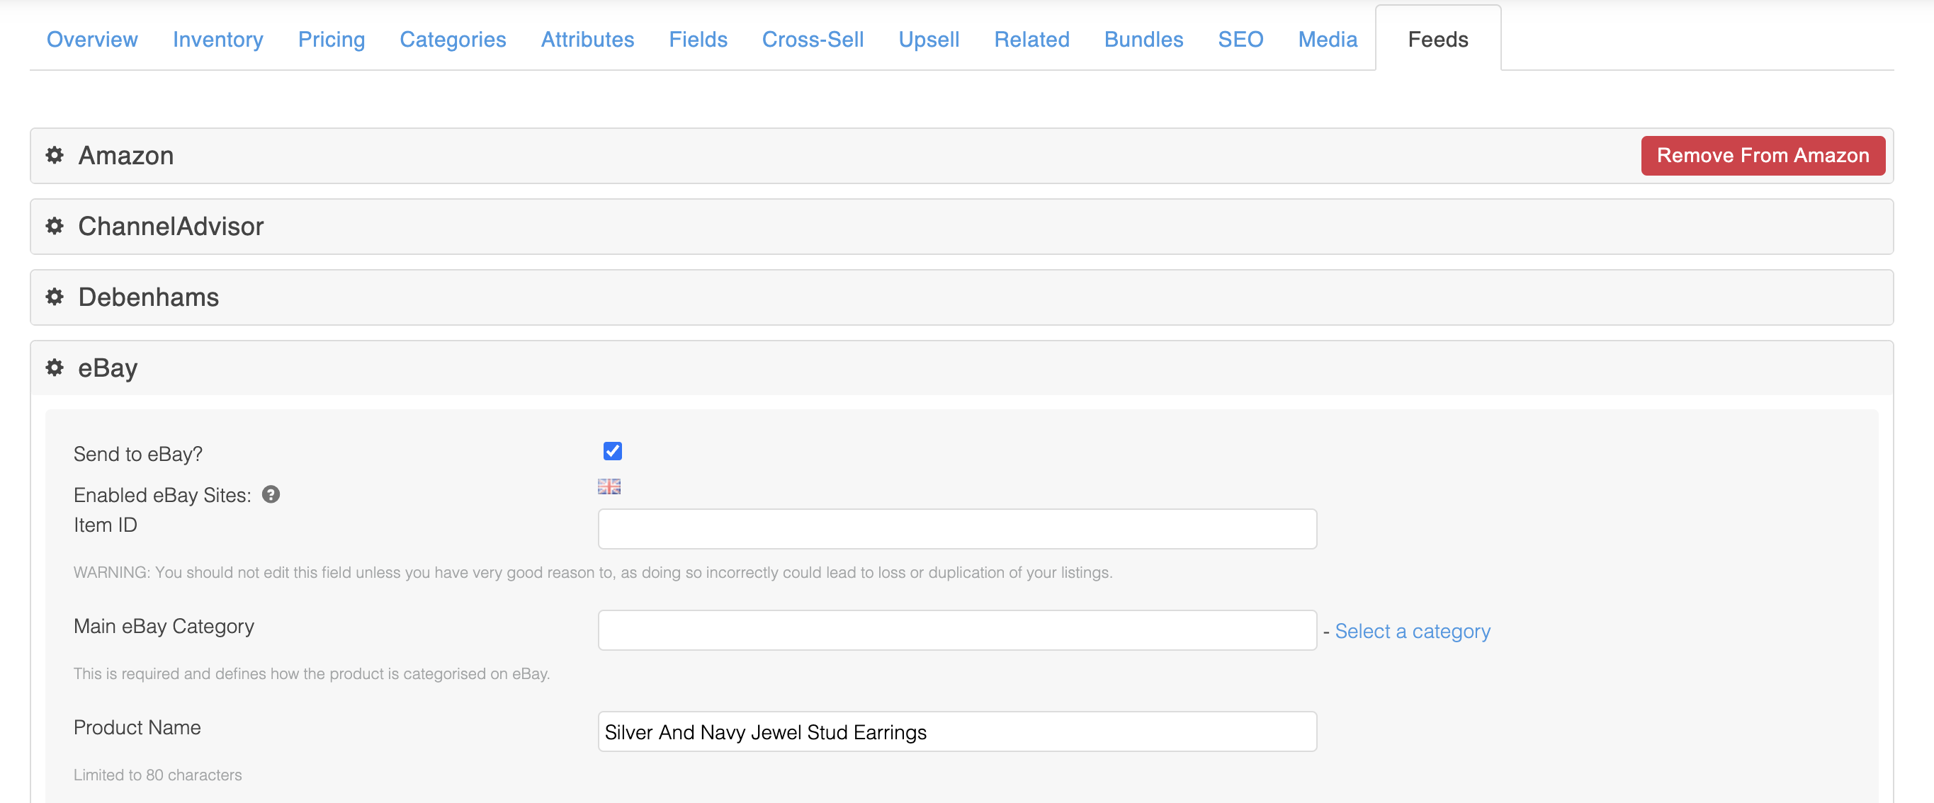Click the Select a category link
The image size is (1934, 803).
[1412, 631]
